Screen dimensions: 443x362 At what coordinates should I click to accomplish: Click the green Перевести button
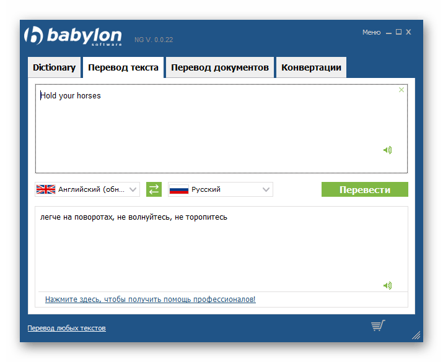click(x=365, y=189)
